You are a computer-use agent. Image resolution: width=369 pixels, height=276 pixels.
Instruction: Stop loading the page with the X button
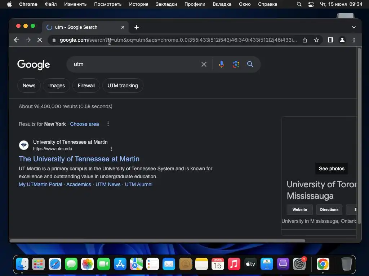click(40, 40)
